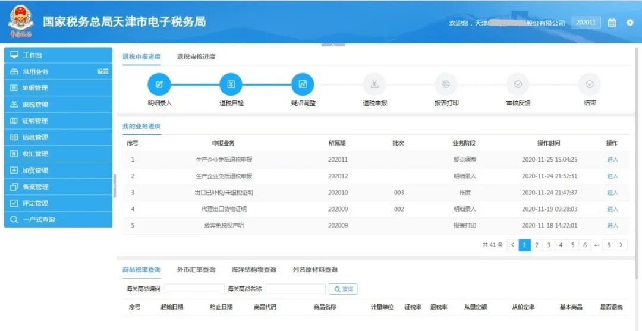Screen dimensions: 642x331
Task: Focus the 海关商品编码 input field
Action: [x=194, y=289]
